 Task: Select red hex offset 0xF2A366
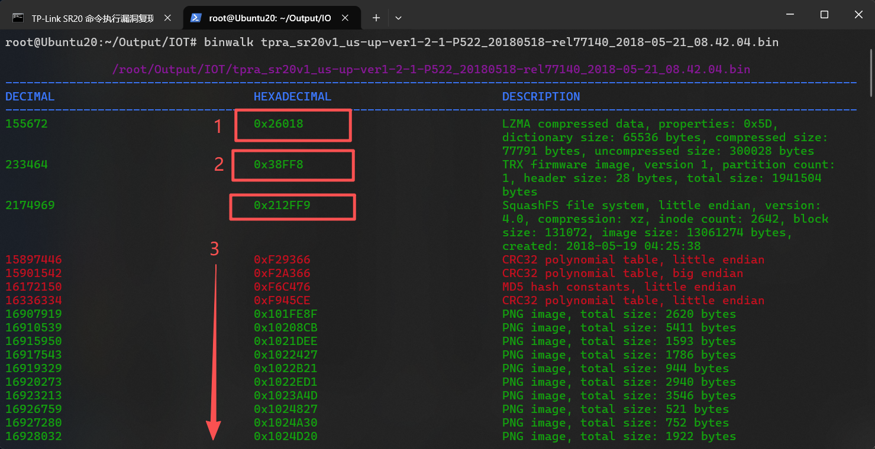[282, 273]
